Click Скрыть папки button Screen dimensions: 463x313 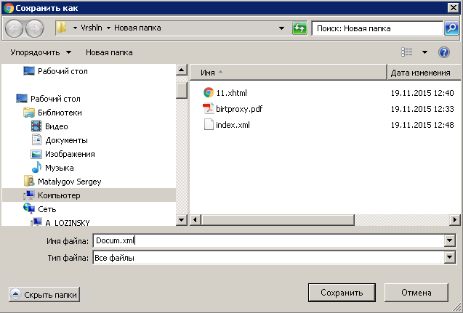coord(44,294)
